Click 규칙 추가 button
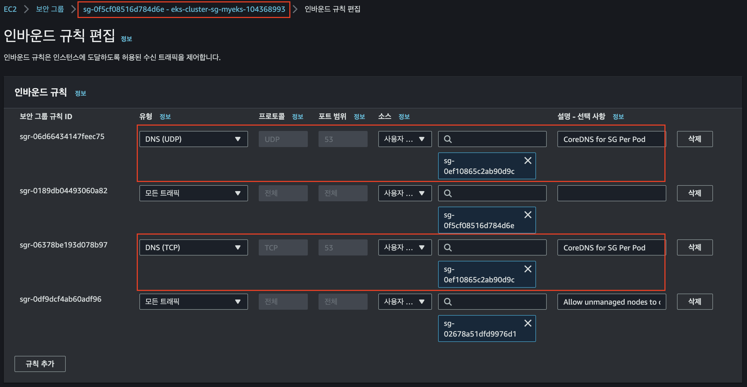The image size is (747, 387). pos(40,364)
